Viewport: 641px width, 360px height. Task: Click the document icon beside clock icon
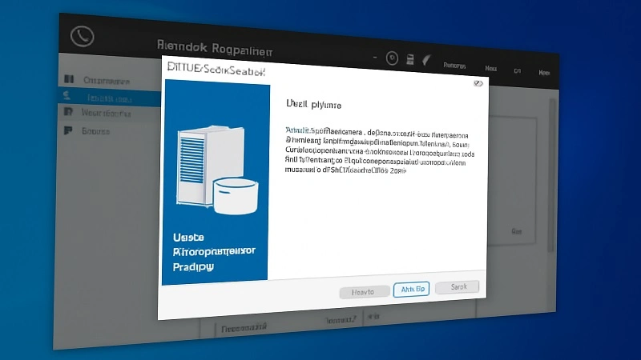pos(410,59)
